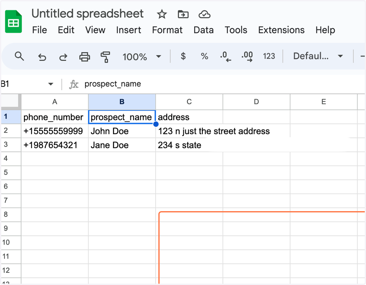Click the formula bar showing prospect_name
The height and width of the screenshot is (285, 366).
[x=224, y=84]
